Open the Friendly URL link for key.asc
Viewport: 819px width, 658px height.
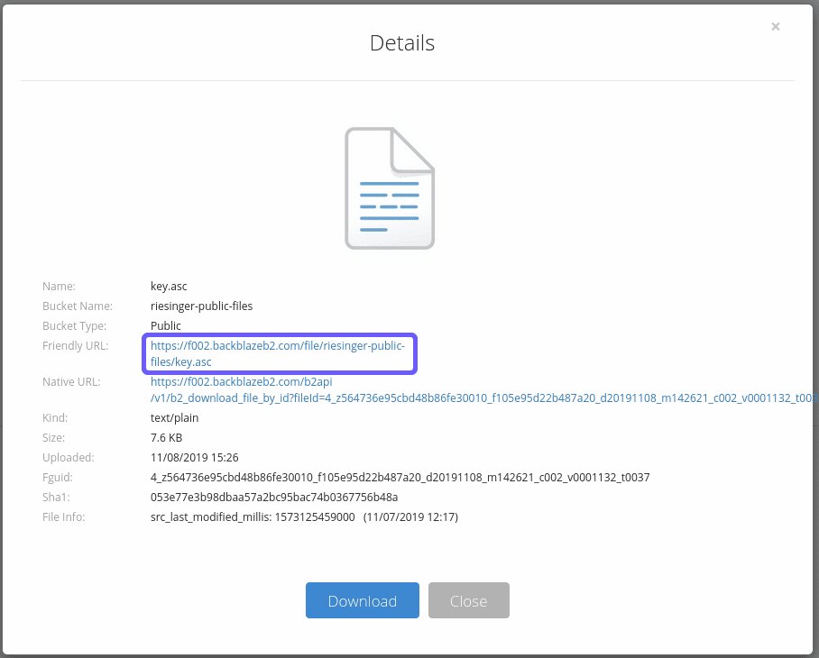pos(278,353)
